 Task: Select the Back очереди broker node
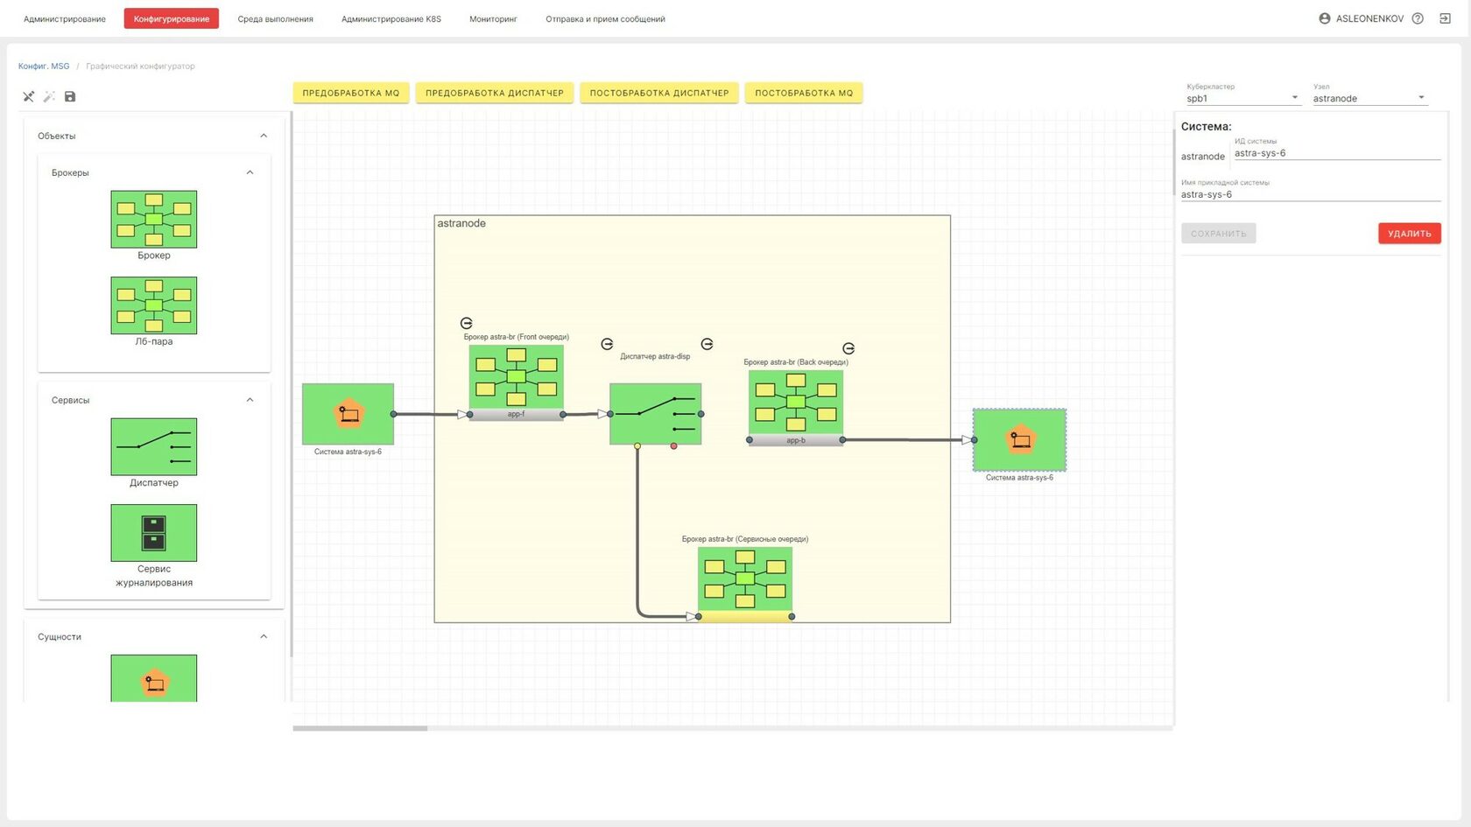(x=796, y=403)
